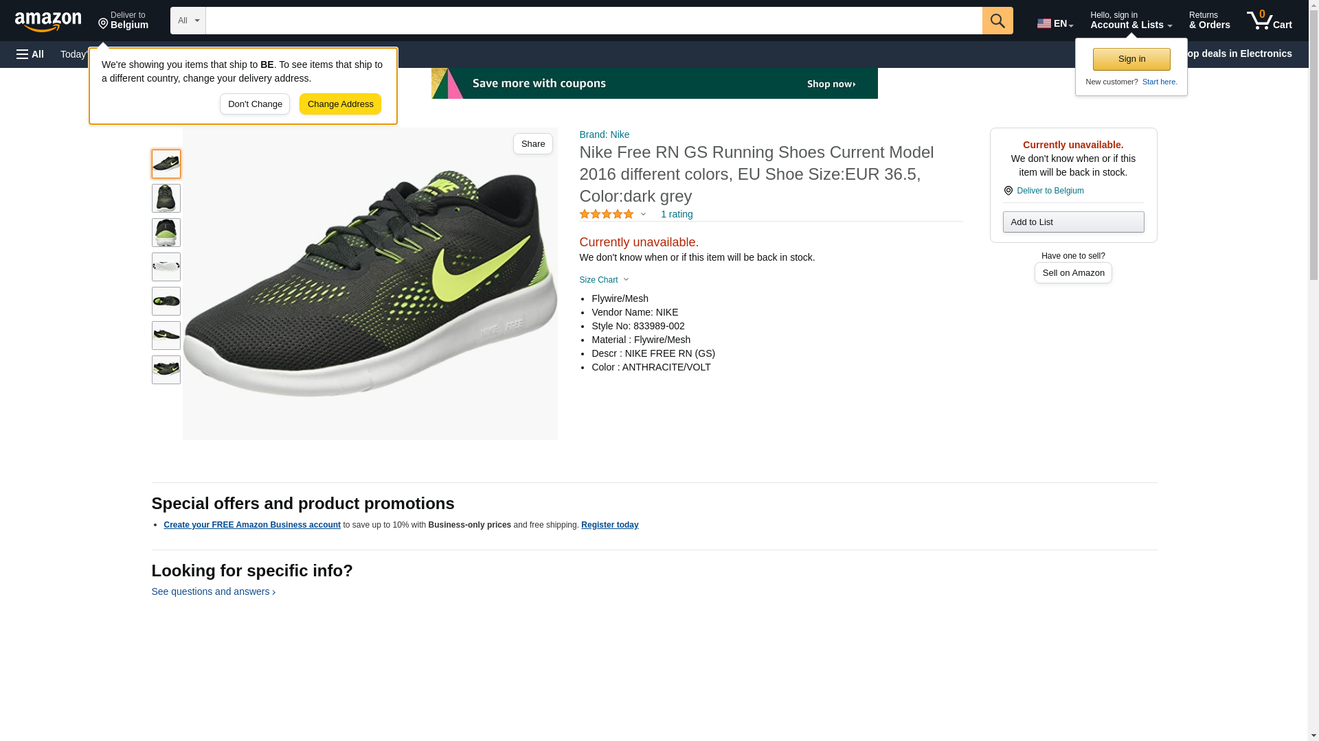Click the Change Address button
The height and width of the screenshot is (741, 1319).
(340, 104)
